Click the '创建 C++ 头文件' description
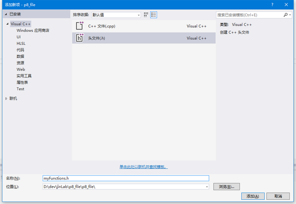296x204 pixels. [x=234, y=32]
